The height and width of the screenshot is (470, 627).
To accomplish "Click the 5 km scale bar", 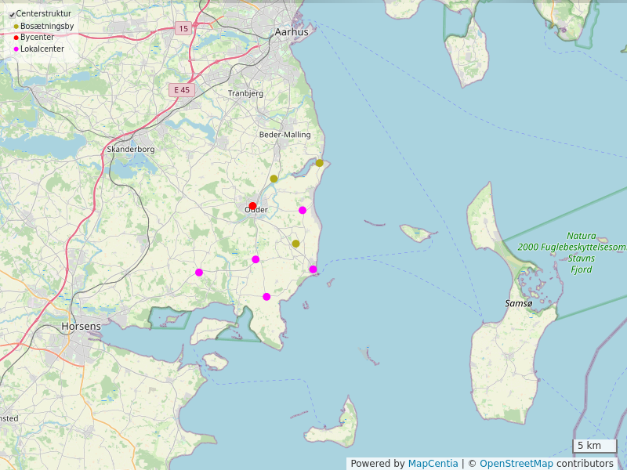I will [594, 446].
